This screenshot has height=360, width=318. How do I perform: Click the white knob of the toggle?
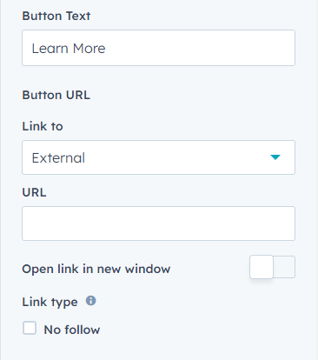tap(262, 267)
